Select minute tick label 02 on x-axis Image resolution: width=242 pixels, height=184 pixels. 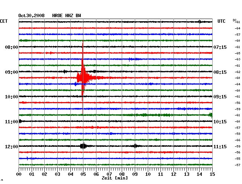click(44, 174)
